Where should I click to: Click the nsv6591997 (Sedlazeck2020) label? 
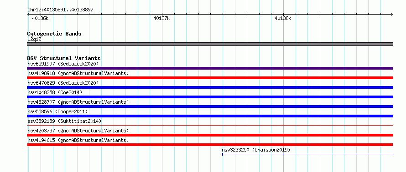click(x=63, y=64)
